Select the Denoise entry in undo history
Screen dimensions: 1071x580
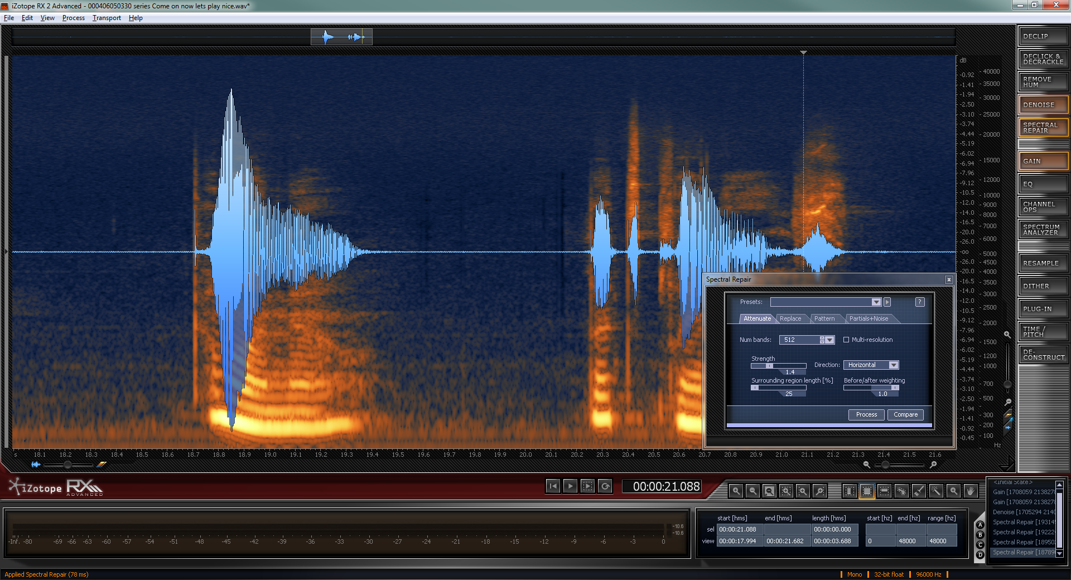click(x=1024, y=512)
